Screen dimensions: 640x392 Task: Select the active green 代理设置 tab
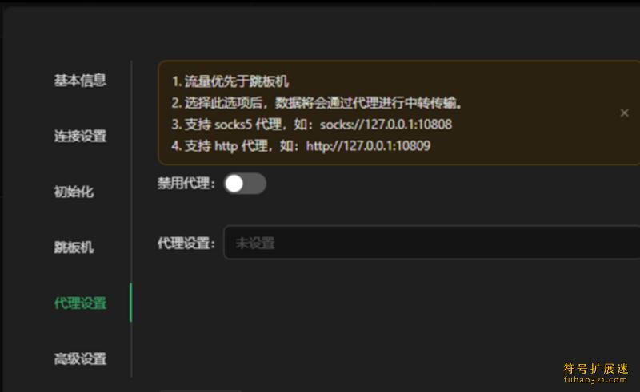pyautogui.click(x=80, y=303)
